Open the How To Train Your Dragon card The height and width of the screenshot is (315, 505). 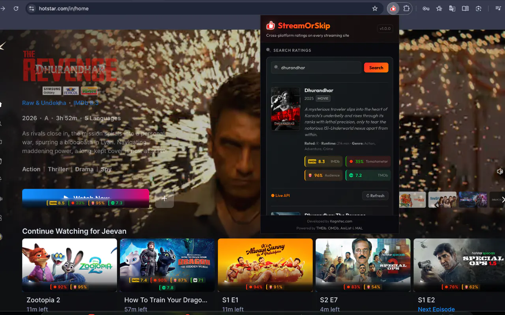[x=167, y=265]
